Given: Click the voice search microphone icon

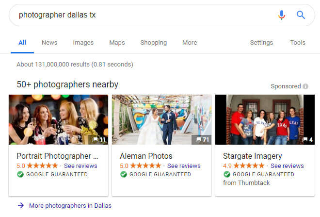Looking at the screenshot, I should point(282,15).
